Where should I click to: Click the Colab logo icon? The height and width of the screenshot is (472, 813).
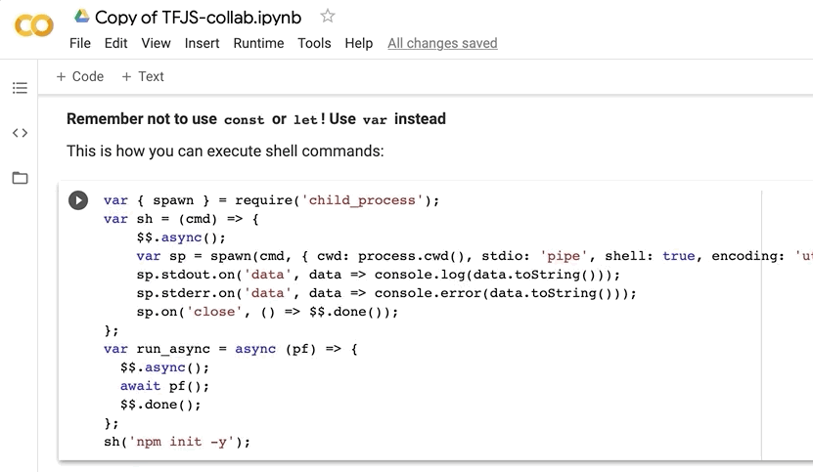34,26
